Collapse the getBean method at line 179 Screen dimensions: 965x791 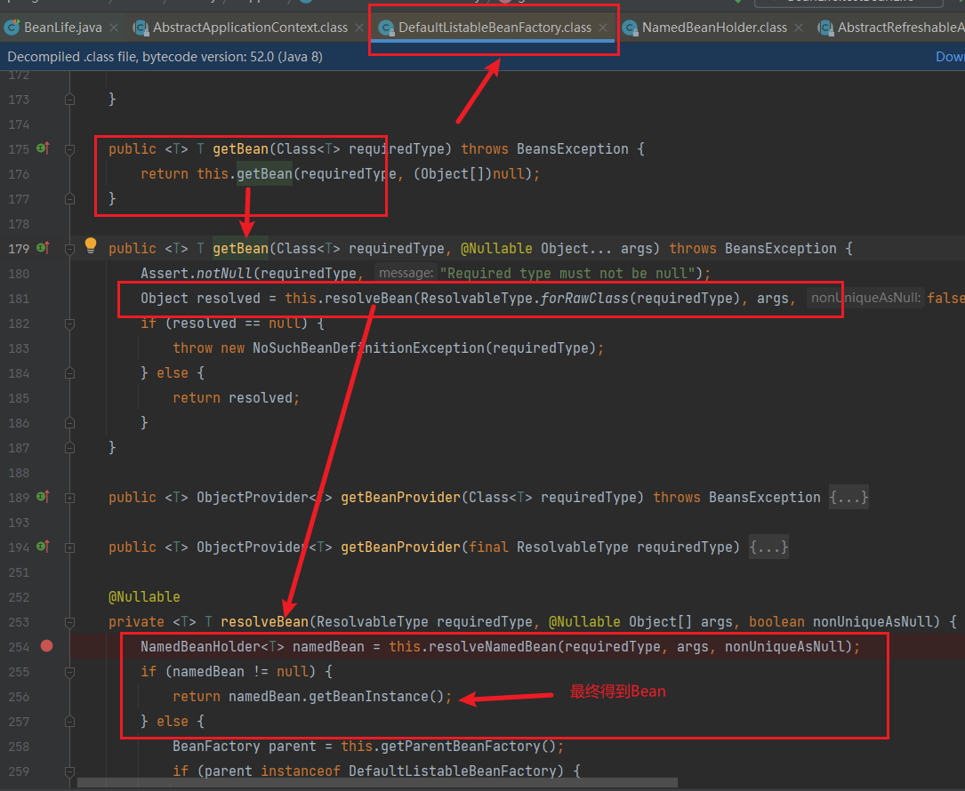pyautogui.click(x=70, y=249)
